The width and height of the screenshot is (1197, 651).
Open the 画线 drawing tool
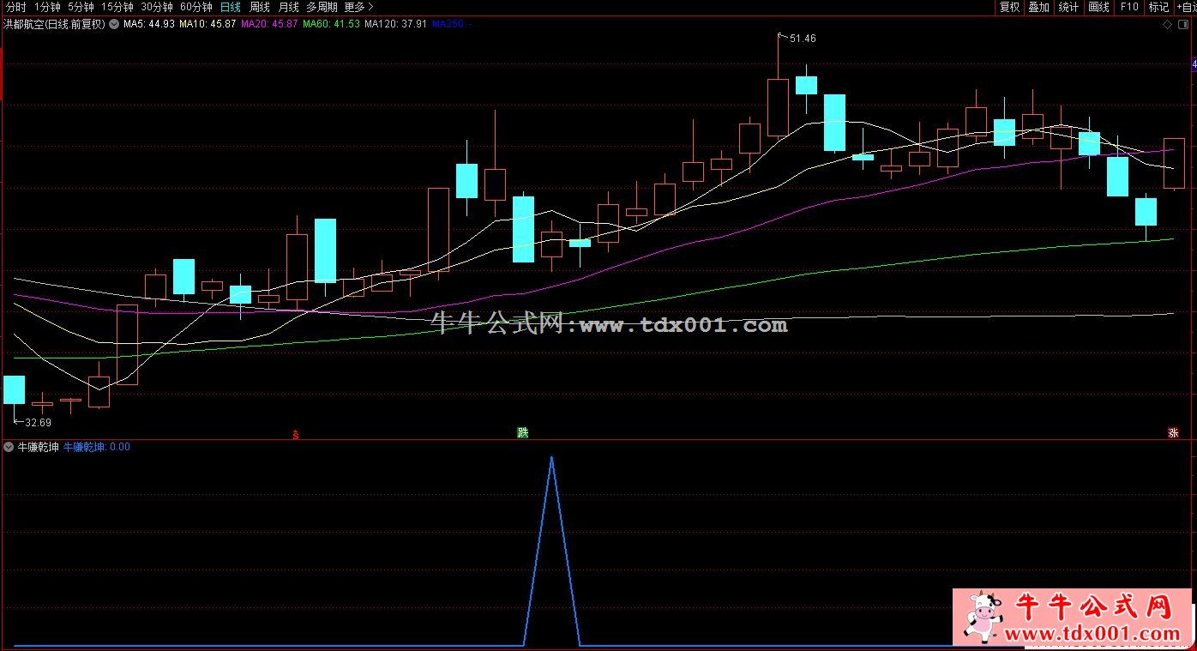(1098, 7)
